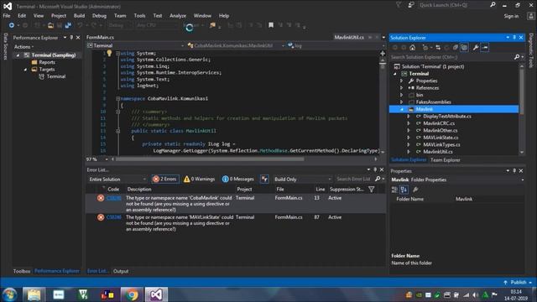
Task: Click Property Pages wrench in Properties panel
Action: pyautogui.click(x=415, y=190)
